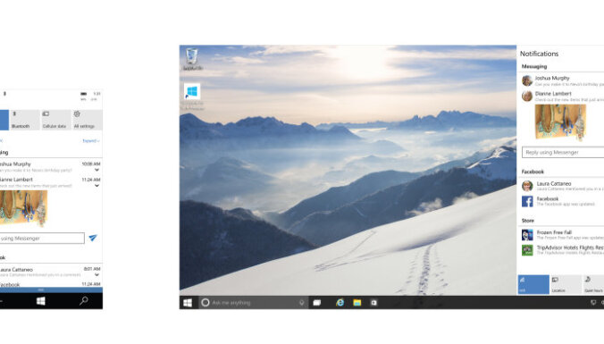Open the jewelry photo in desktop Notifications
604x344 pixels.
tap(560, 122)
